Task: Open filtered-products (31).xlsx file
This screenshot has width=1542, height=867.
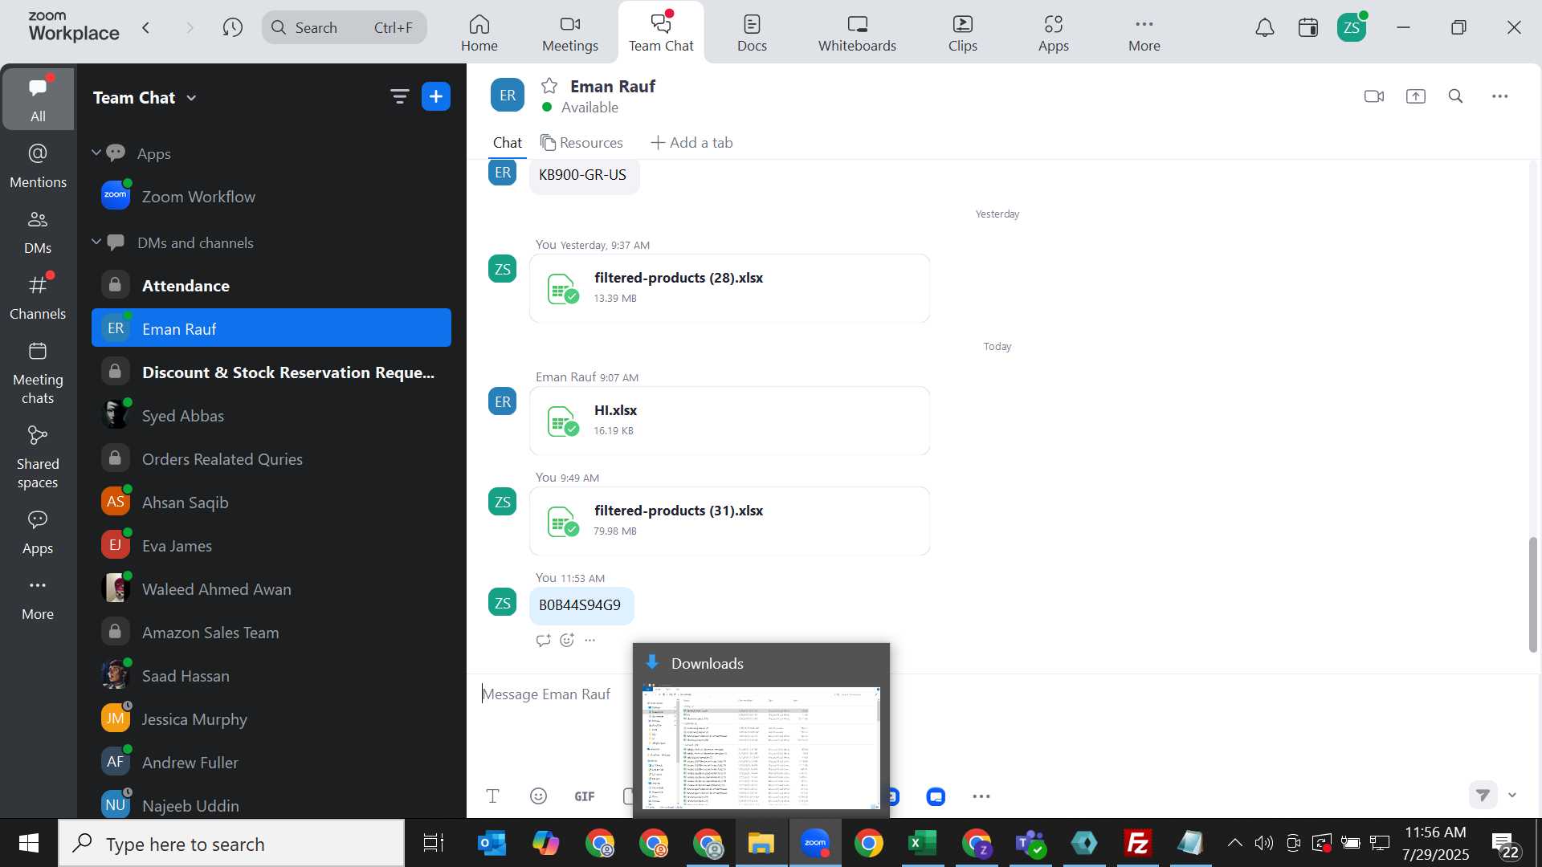Action: pyautogui.click(x=729, y=521)
